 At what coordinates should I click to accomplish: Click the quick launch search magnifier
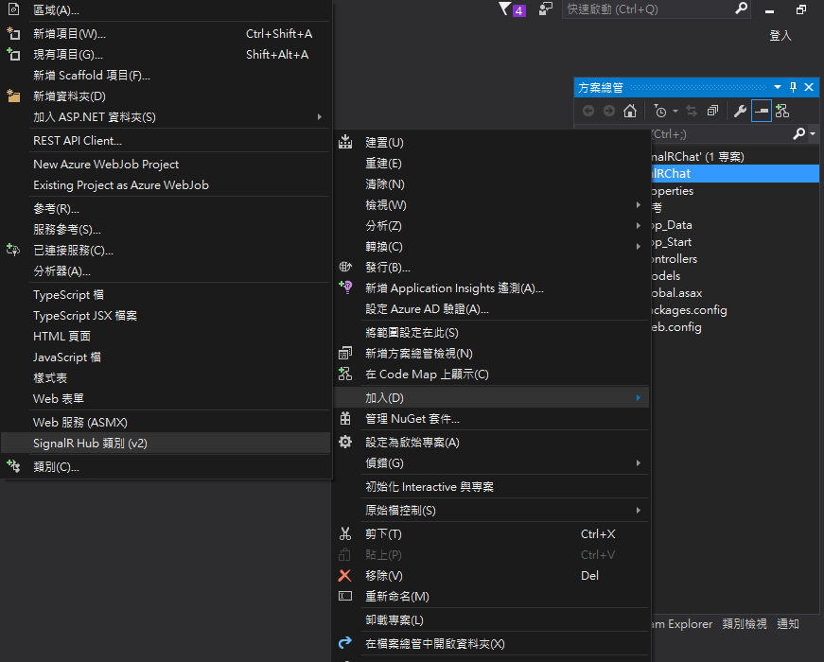741,9
